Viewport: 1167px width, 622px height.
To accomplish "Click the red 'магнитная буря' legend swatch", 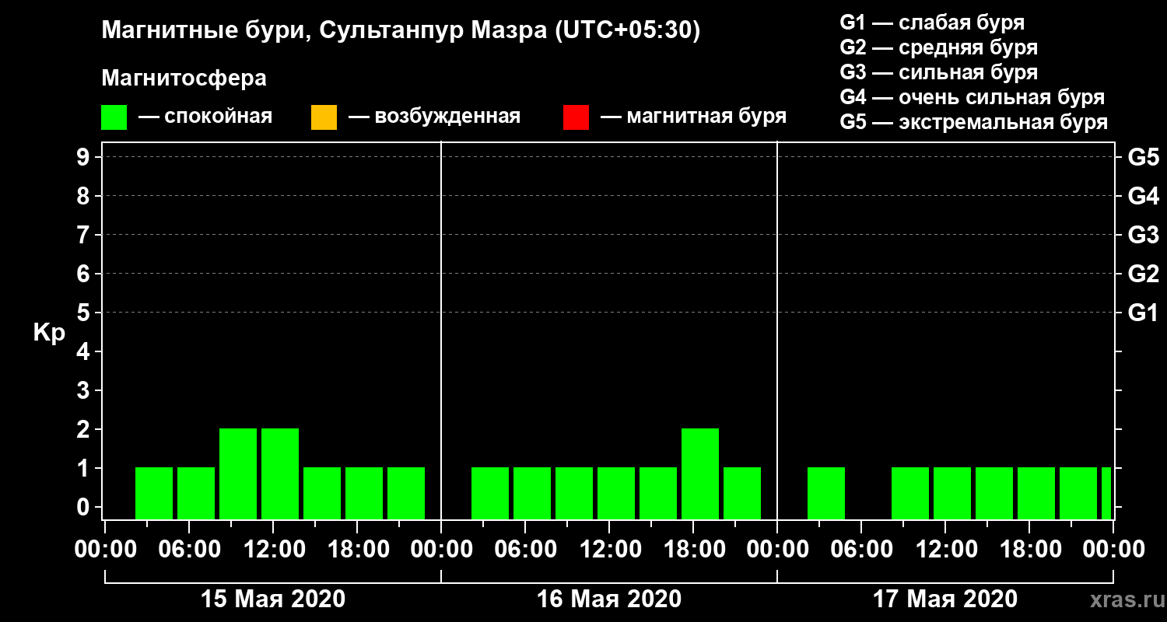I will click(576, 117).
